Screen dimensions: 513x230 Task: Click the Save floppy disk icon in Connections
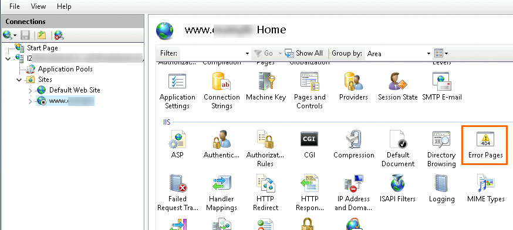pyautogui.click(x=25, y=35)
